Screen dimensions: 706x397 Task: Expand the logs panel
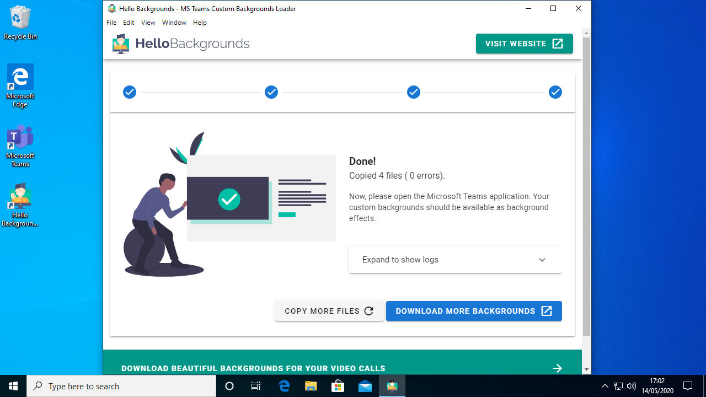tap(455, 260)
